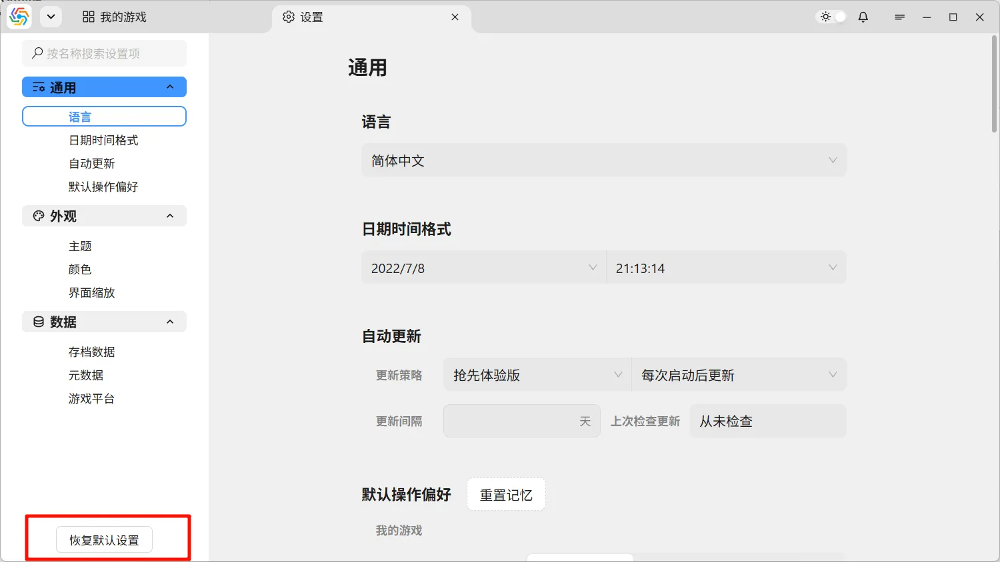Open 存档数据 in the sidebar
This screenshot has height=562, width=1000.
91,352
